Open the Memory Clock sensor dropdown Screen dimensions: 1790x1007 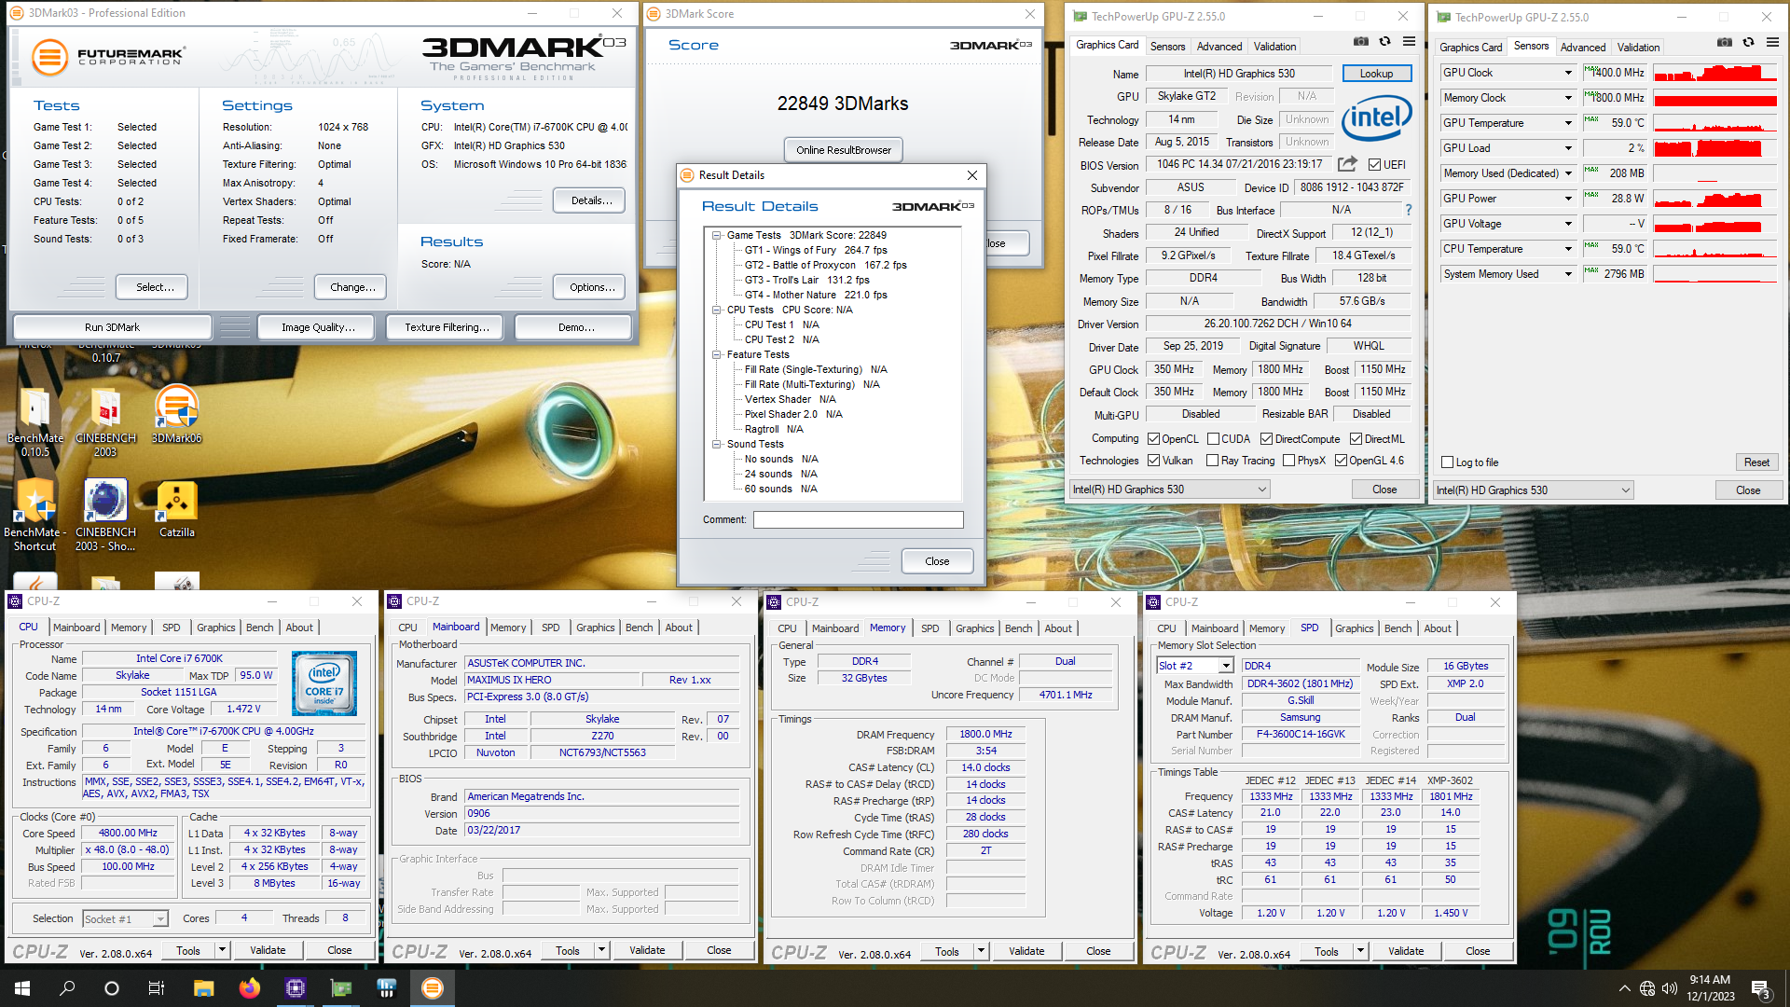click(1568, 98)
